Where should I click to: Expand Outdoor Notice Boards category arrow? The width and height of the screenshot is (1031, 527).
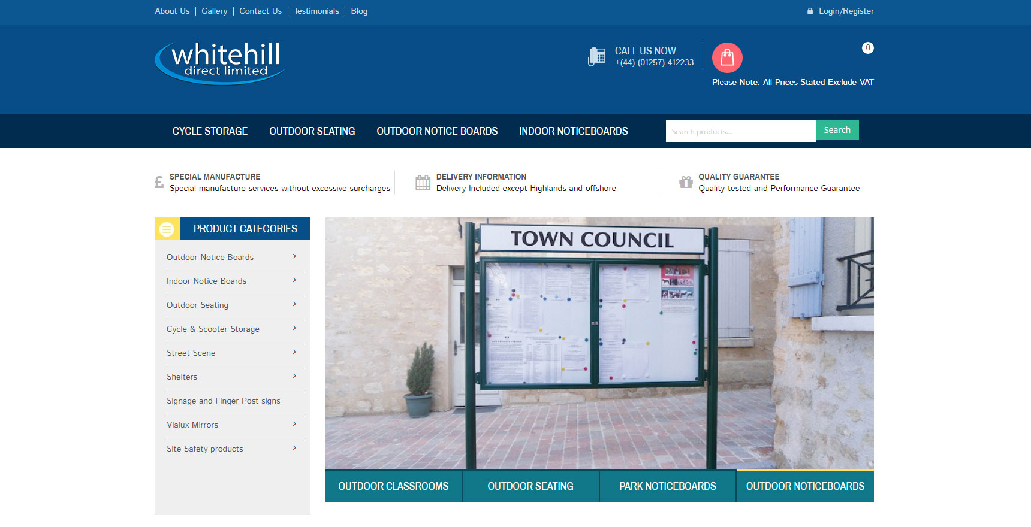tap(294, 256)
